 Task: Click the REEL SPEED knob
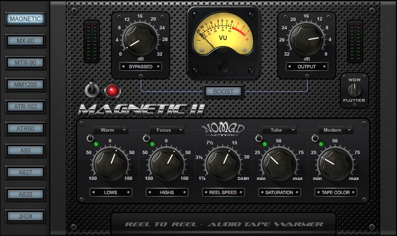[223, 165]
